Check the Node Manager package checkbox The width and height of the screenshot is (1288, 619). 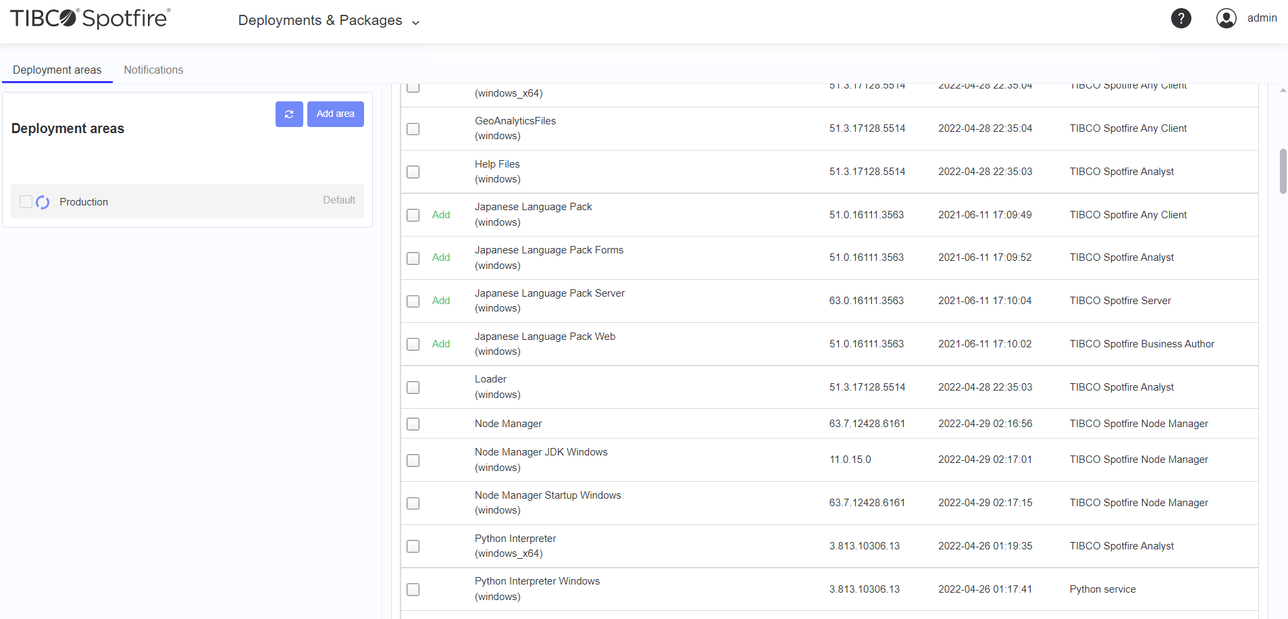[x=413, y=424]
